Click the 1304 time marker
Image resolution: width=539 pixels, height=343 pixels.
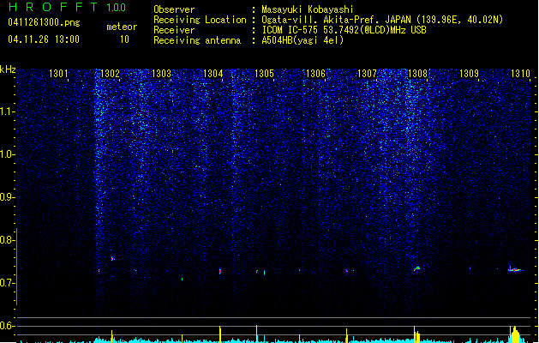pos(213,74)
